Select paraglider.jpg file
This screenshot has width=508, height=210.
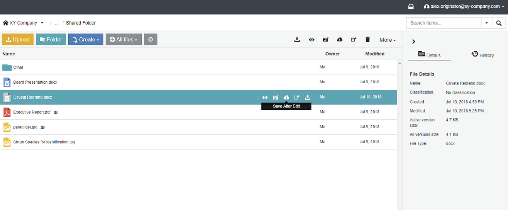click(25, 127)
